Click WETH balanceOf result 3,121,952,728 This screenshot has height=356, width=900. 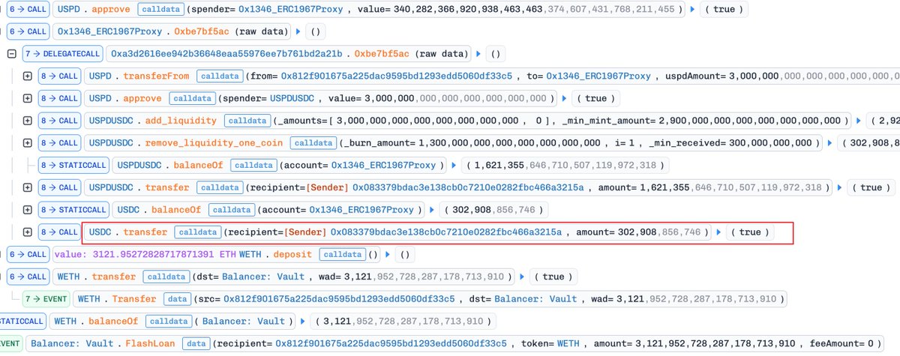pyautogui.click(x=403, y=321)
